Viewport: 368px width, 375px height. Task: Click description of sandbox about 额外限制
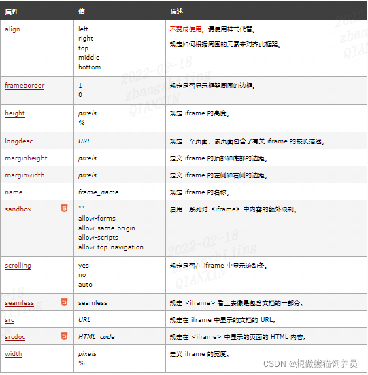233,209
